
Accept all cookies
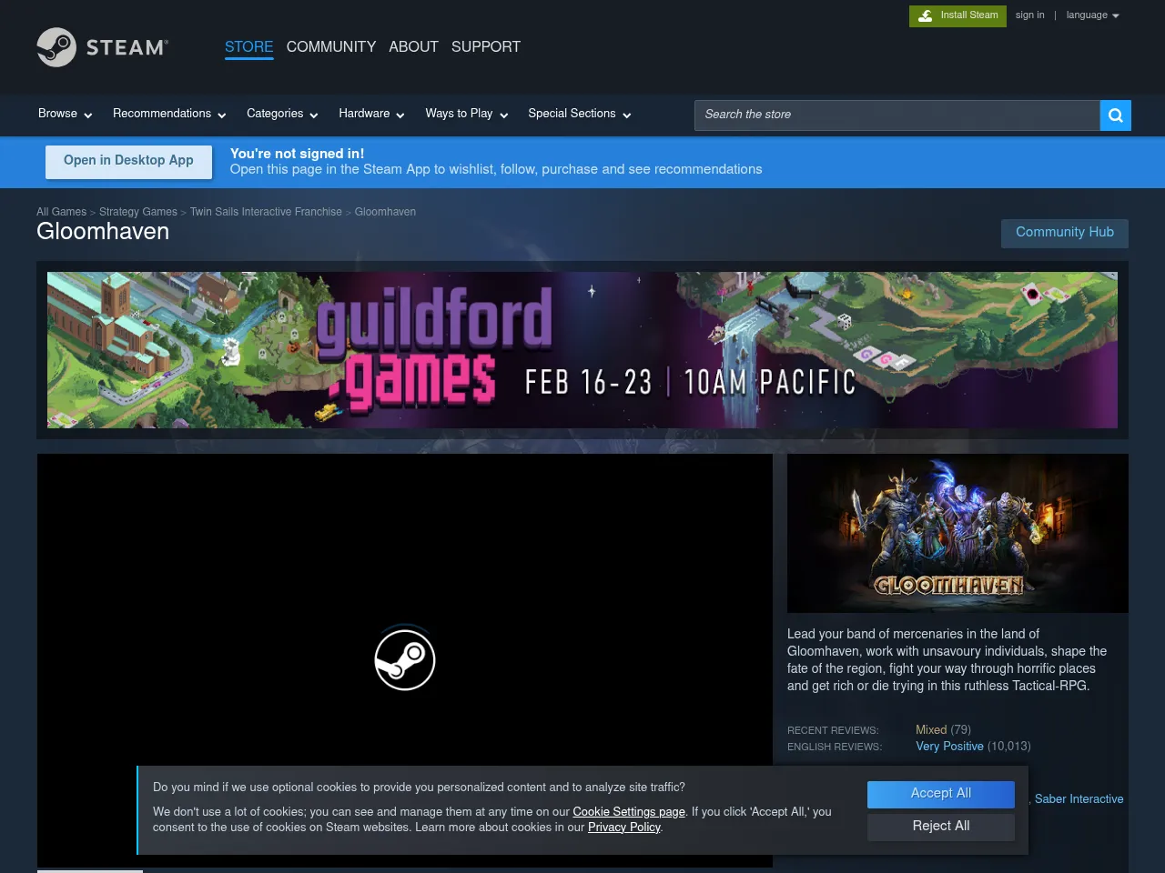click(940, 794)
